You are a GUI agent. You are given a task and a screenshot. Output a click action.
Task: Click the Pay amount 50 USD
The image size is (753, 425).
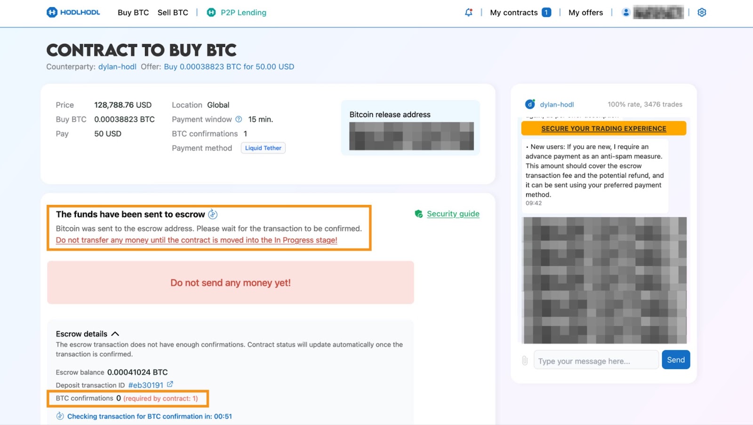pyautogui.click(x=108, y=134)
